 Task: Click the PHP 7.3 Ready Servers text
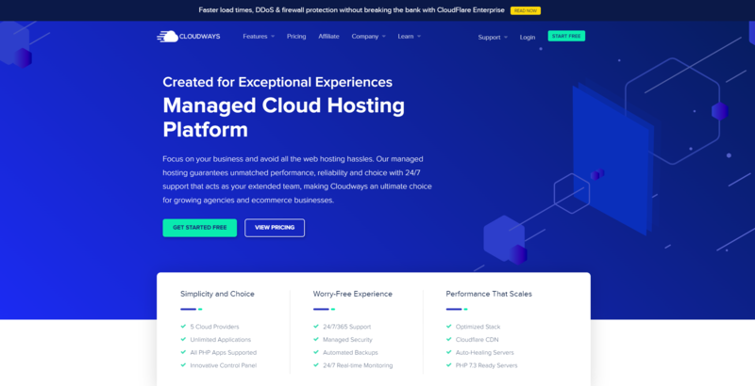coord(486,366)
